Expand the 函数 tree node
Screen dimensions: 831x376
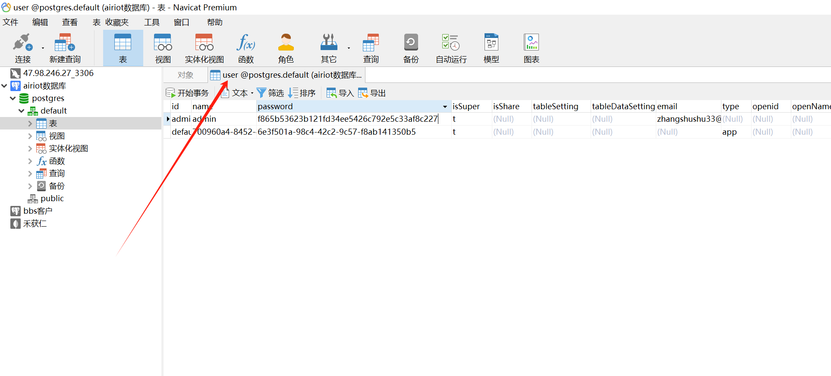[30, 161]
